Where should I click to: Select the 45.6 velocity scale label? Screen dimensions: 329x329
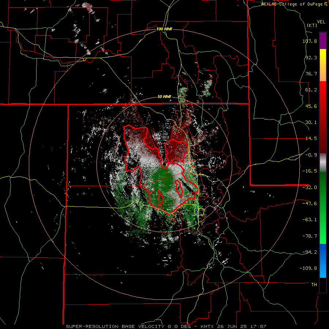(311, 106)
